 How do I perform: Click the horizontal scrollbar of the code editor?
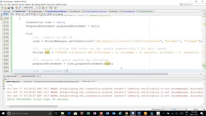click(x=91, y=74)
